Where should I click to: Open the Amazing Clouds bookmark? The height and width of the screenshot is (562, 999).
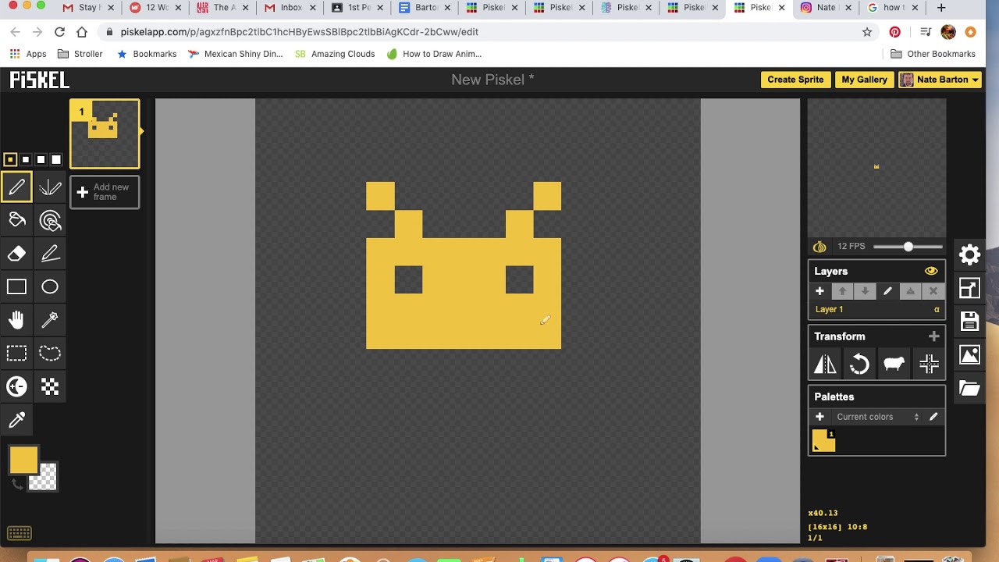[x=335, y=54]
